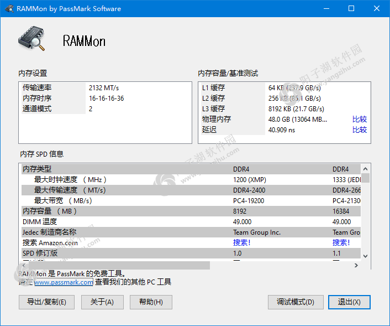Minimize the RAMMon window

coord(326,8)
